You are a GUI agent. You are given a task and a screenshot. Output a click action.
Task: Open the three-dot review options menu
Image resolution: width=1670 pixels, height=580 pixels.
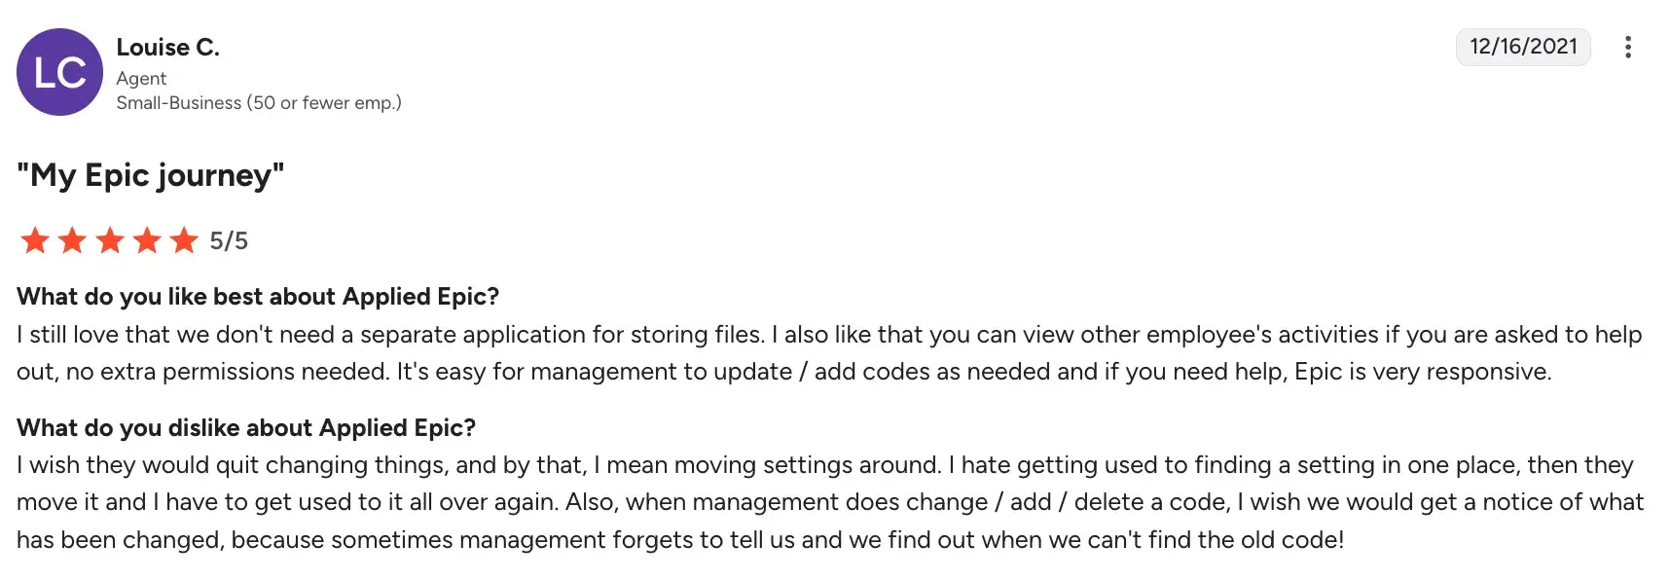point(1627,48)
